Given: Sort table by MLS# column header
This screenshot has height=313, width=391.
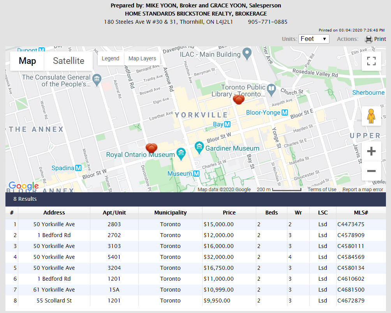Looking at the screenshot, I should [361, 213].
